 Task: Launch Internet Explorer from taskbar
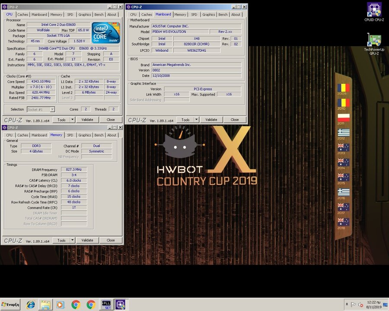click(x=31, y=304)
